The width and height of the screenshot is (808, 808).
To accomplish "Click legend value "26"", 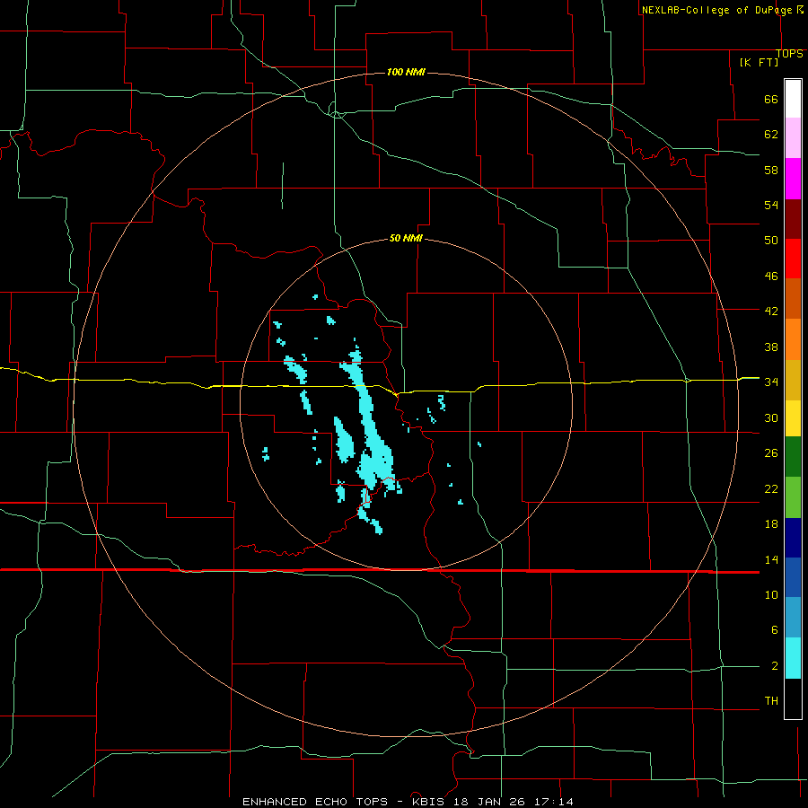I will (x=771, y=453).
